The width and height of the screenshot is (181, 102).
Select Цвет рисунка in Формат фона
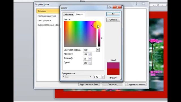tap(44, 21)
